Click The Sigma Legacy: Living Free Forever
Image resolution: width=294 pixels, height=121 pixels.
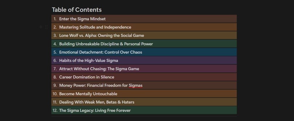95,111
